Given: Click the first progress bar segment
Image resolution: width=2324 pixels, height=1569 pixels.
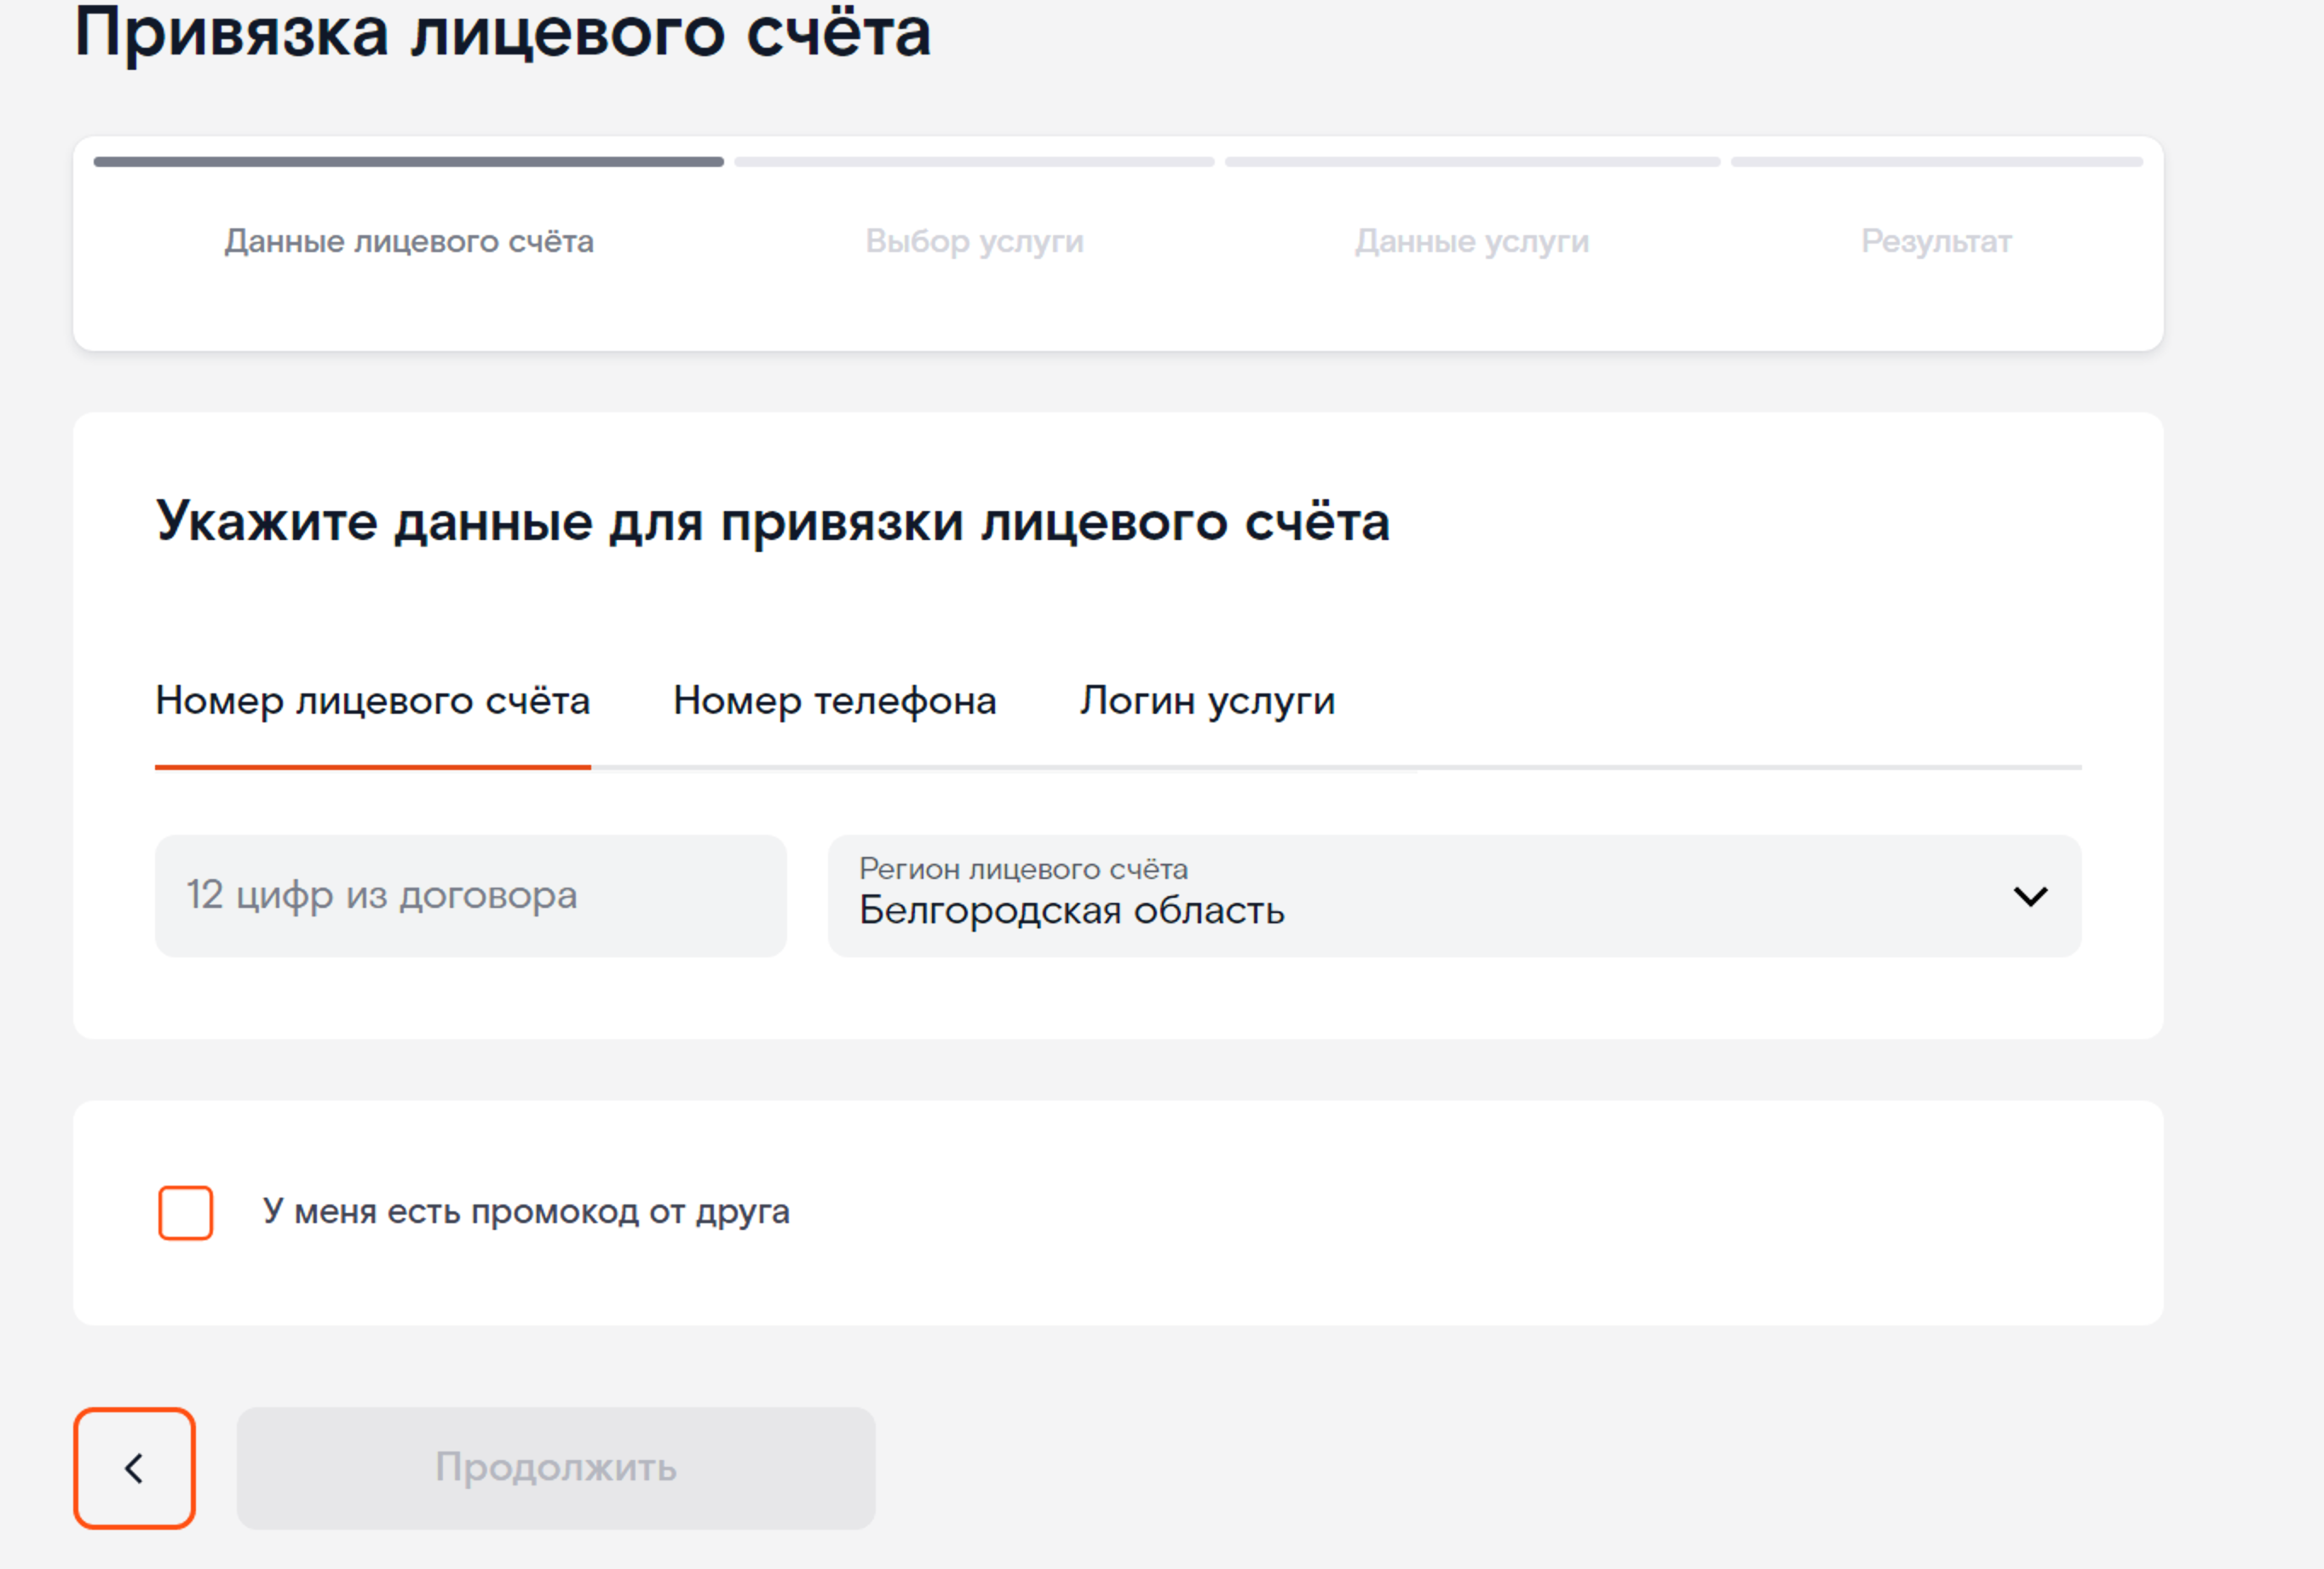Looking at the screenshot, I should pos(409,161).
